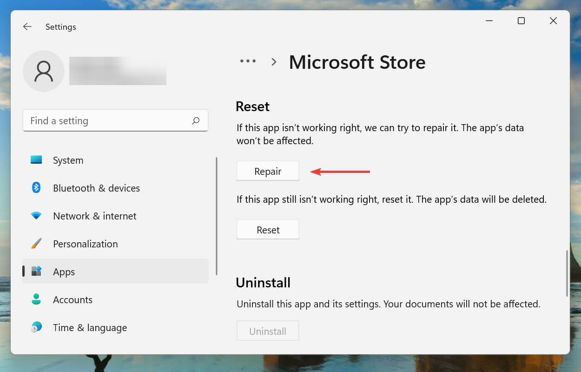Select Personalization in the sidebar

pyautogui.click(x=115, y=244)
